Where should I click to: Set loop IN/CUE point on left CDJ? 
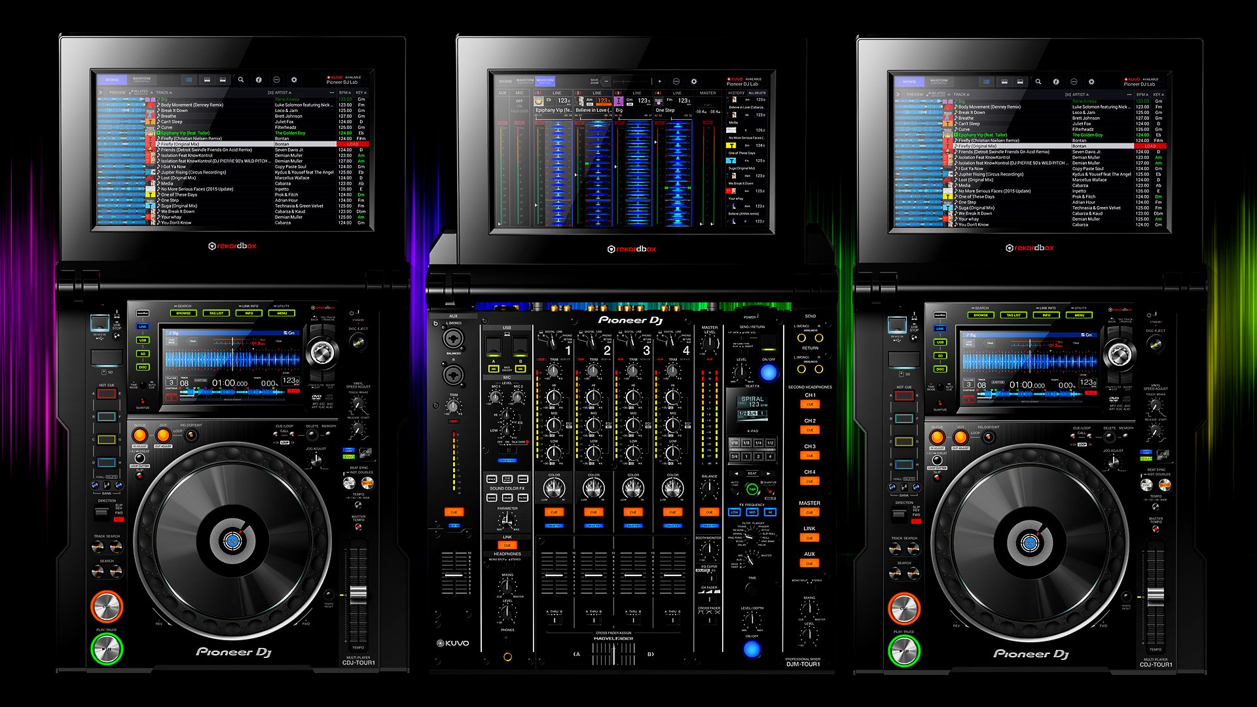139,435
